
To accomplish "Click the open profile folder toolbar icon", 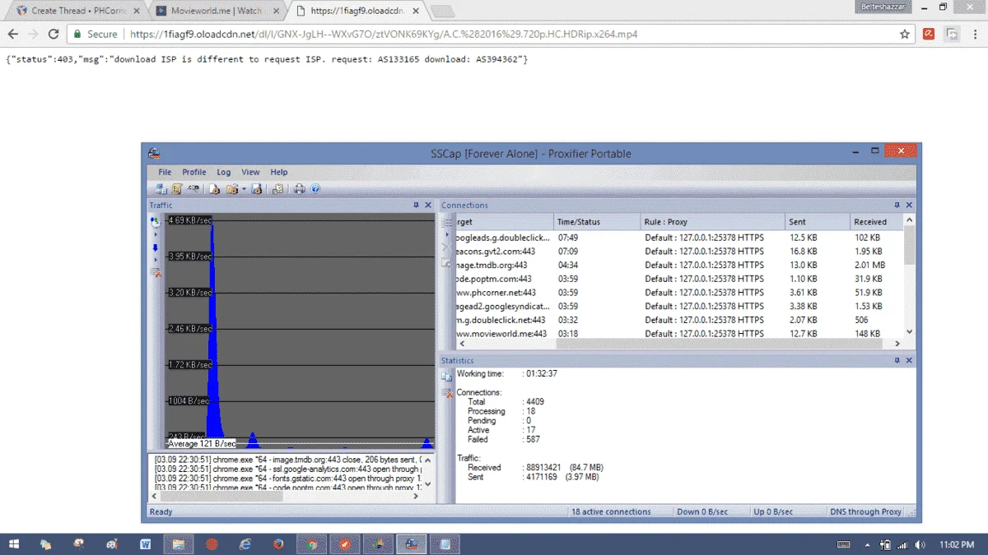I will [x=232, y=189].
